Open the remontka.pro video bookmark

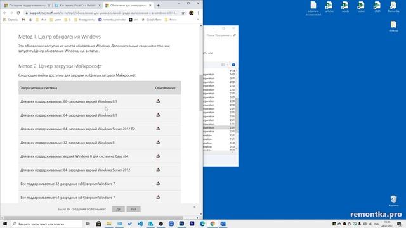[x=112, y=20]
